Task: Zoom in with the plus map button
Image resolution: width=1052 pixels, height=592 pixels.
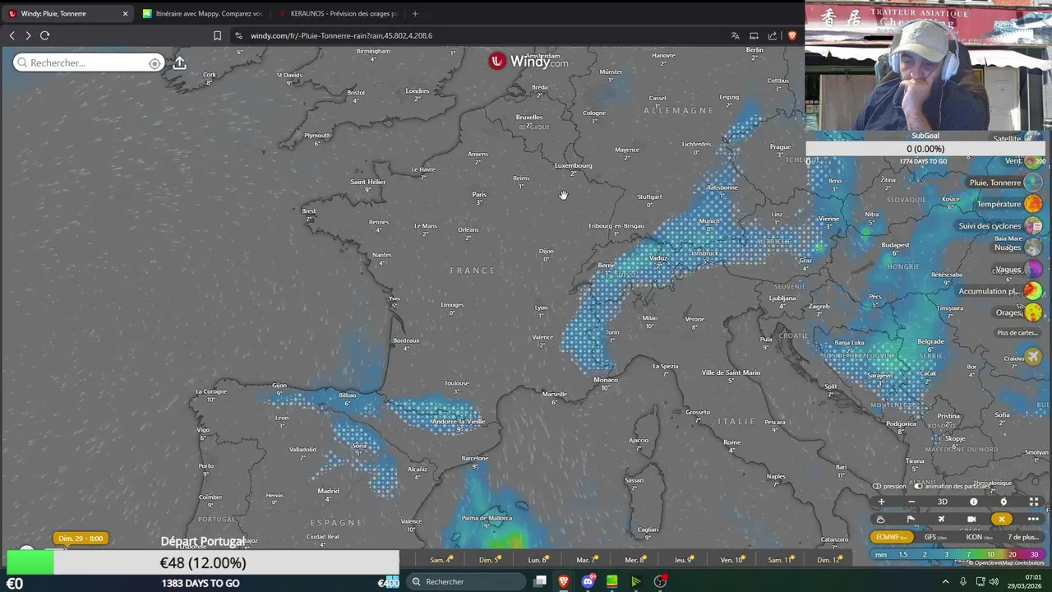Action: (881, 502)
